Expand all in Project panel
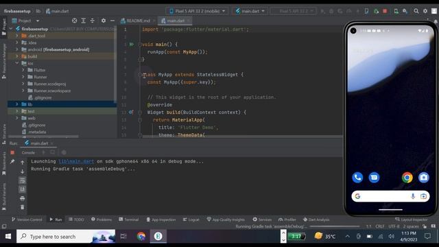 84,21
